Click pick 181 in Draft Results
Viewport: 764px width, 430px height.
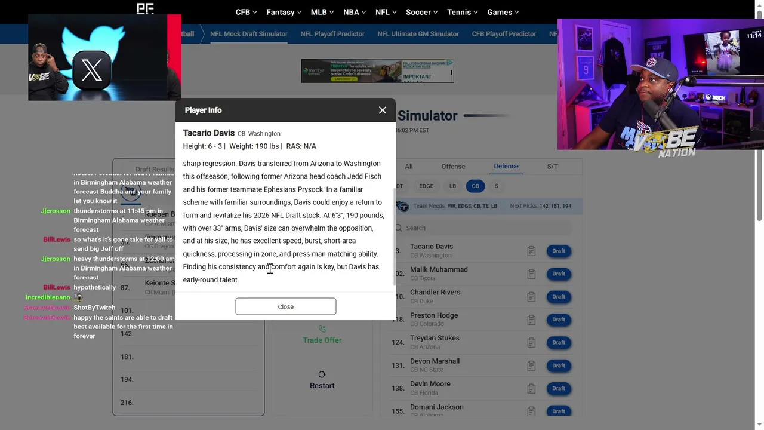188,357
